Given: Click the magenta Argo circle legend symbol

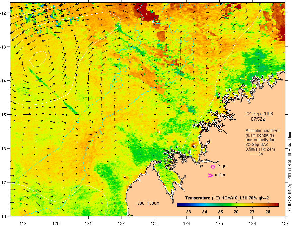Looking at the screenshot, I should [213, 167].
